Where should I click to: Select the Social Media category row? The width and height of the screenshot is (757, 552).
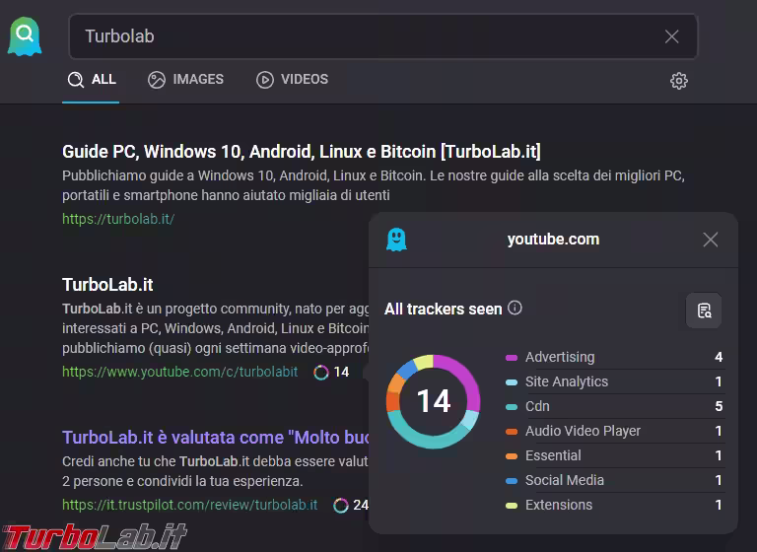tap(614, 480)
